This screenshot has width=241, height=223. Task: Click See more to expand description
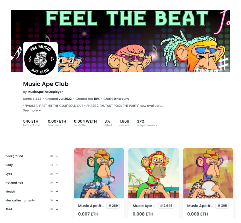pos(32,111)
